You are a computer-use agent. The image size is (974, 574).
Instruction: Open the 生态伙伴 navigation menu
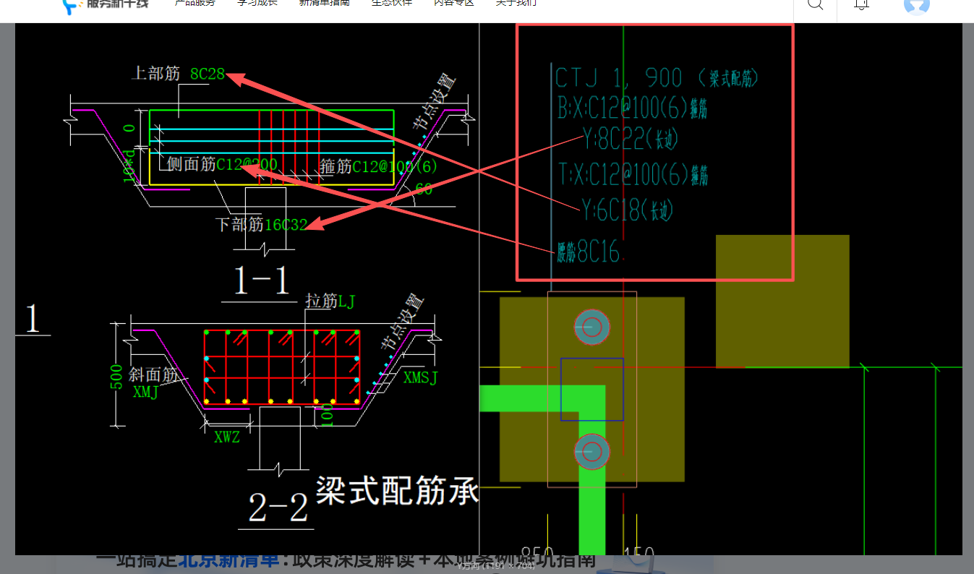coord(392,3)
